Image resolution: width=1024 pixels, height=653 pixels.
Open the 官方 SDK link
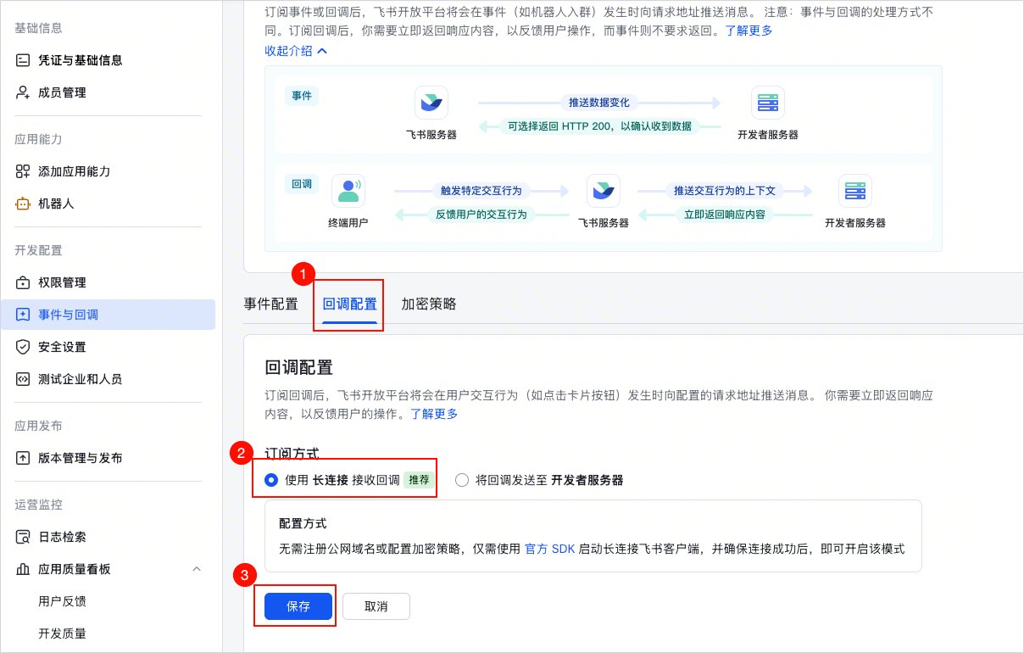[549, 549]
